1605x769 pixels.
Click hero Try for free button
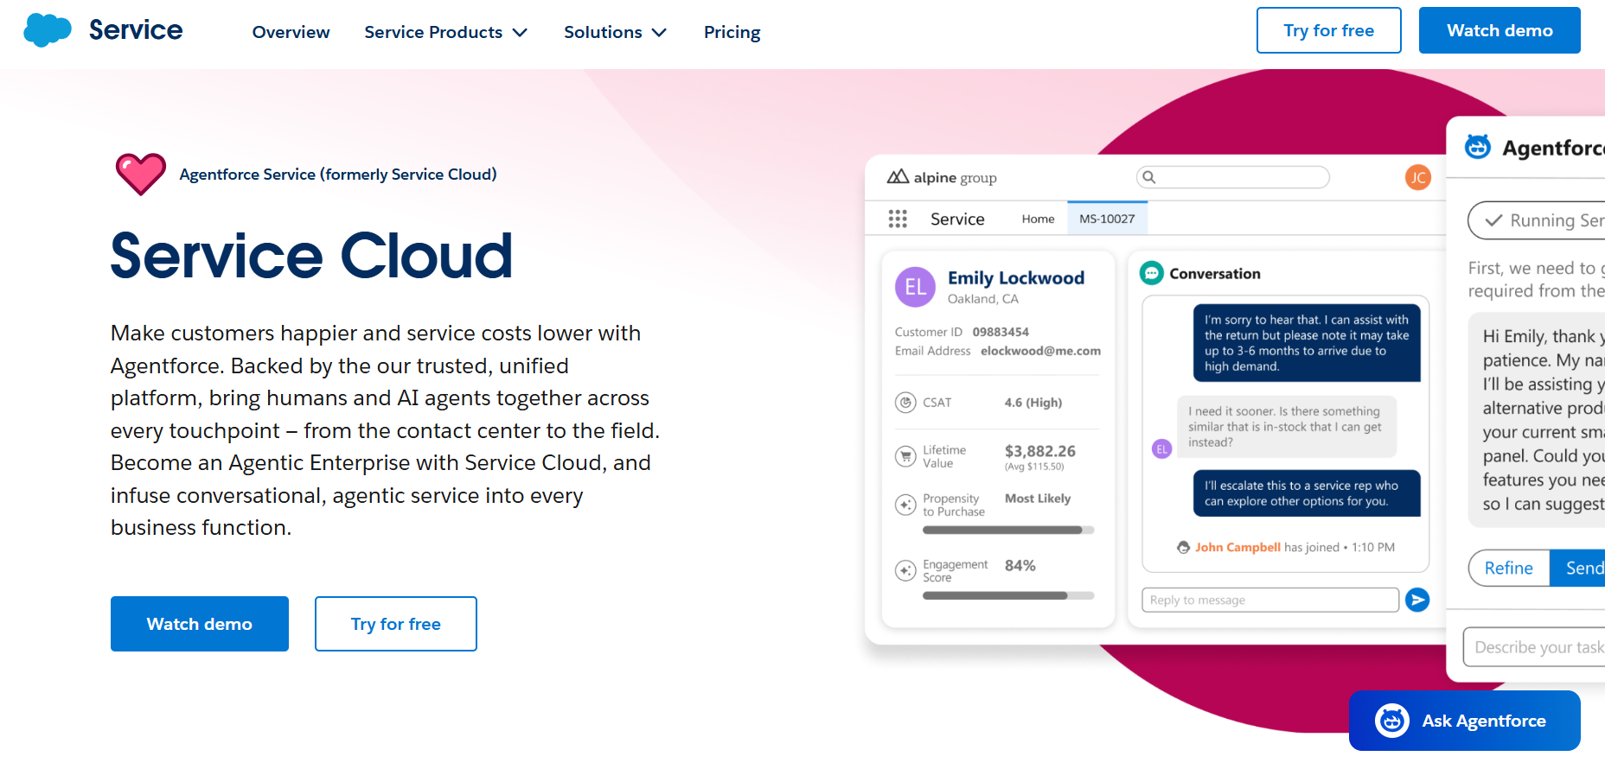tap(396, 624)
